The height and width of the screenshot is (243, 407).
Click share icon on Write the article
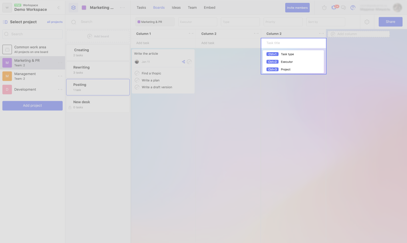tap(183, 62)
